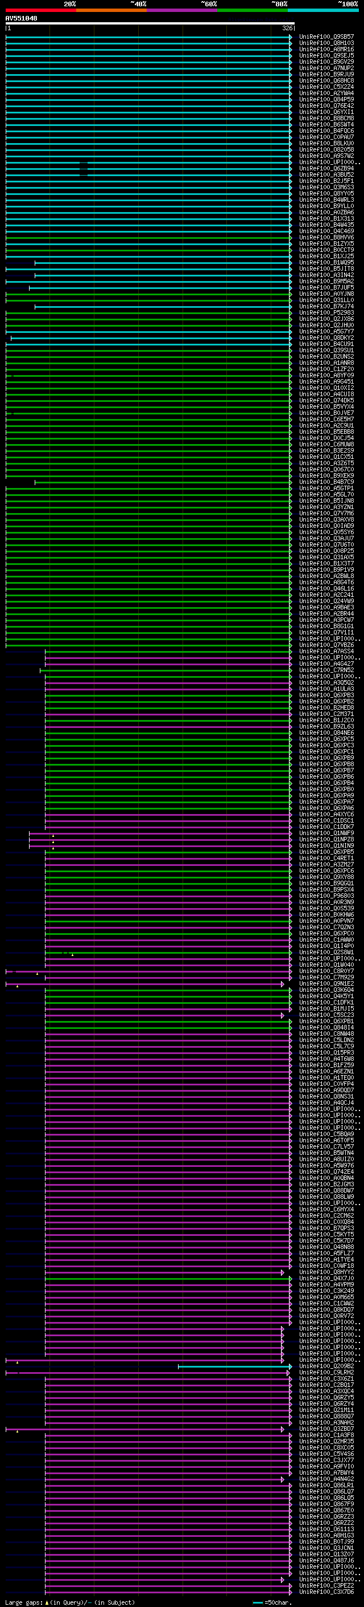Choose UniRef100_A1ULA3 hit label
Image resolution: width=364 pixels, height=1607 pixels.
(x=326, y=689)
